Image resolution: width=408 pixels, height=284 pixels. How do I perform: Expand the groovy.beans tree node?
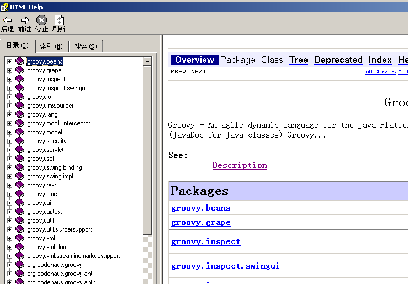(9, 61)
